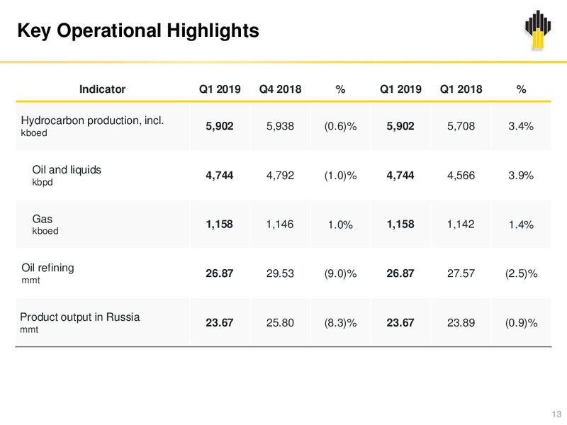This screenshot has width=567, height=425.
Task: Click the (8.3)% change cell
Action: click(340, 323)
